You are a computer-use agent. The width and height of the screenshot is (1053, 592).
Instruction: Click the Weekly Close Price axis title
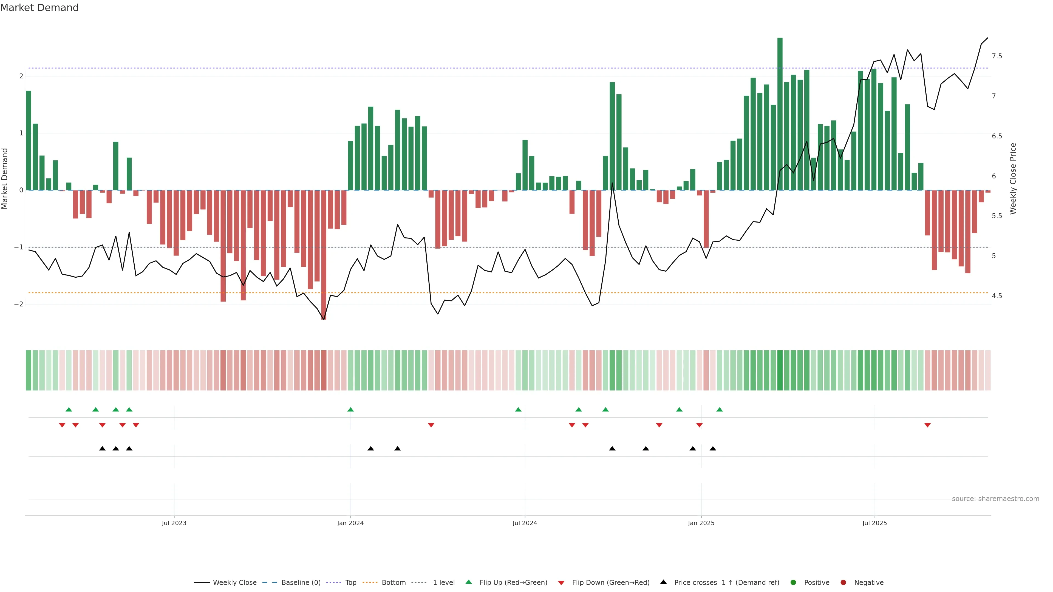tap(1012, 178)
